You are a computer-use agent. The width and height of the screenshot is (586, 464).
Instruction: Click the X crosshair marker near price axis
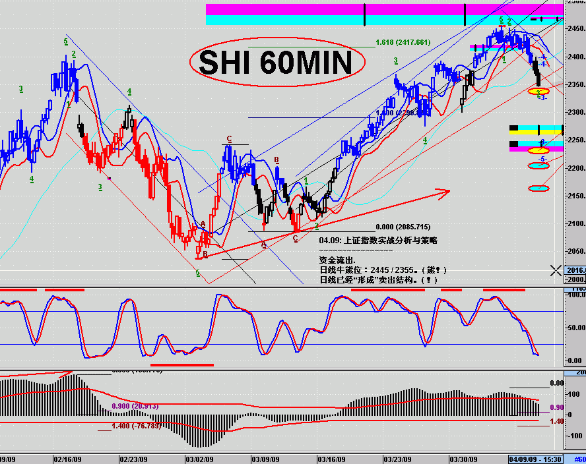click(556, 271)
